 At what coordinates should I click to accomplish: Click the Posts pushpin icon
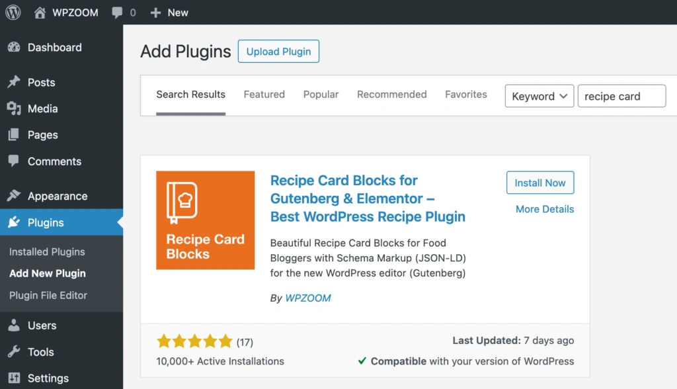point(14,83)
